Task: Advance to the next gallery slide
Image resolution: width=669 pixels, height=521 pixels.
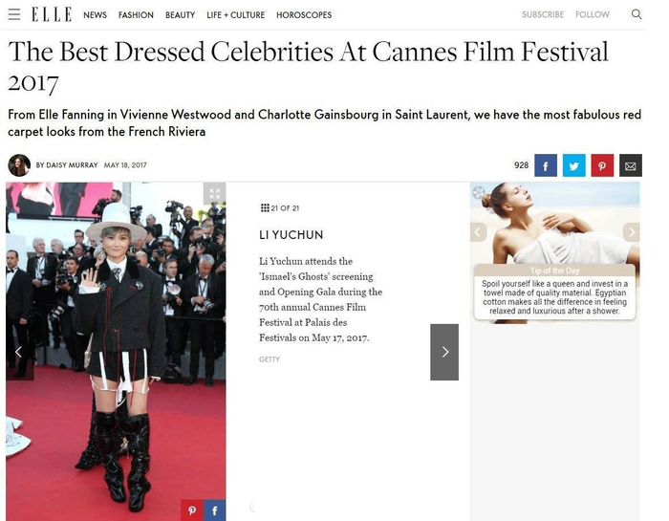Action: [x=444, y=352]
